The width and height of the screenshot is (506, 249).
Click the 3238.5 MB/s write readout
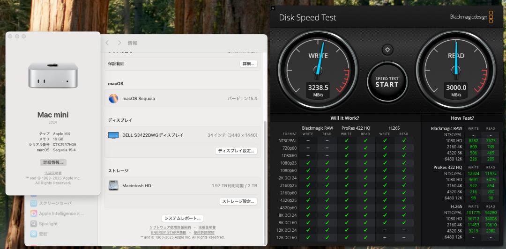[x=318, y=91]
